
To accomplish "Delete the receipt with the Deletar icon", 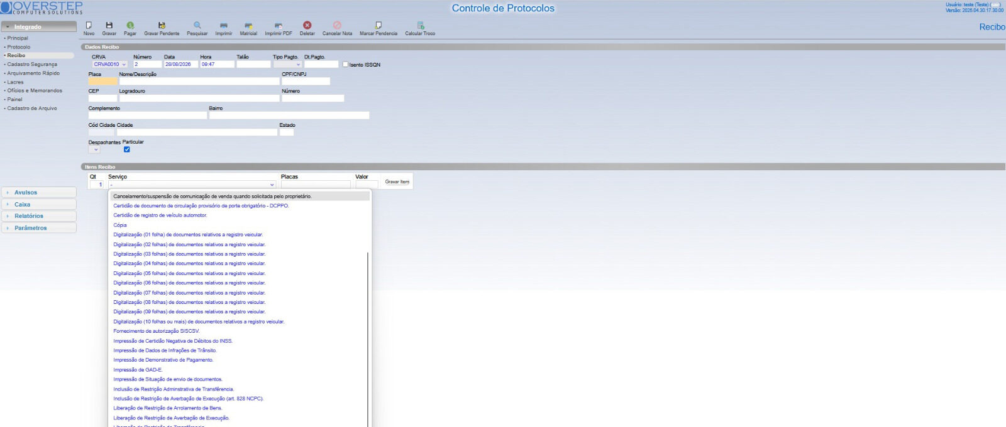I will [307, 25].
